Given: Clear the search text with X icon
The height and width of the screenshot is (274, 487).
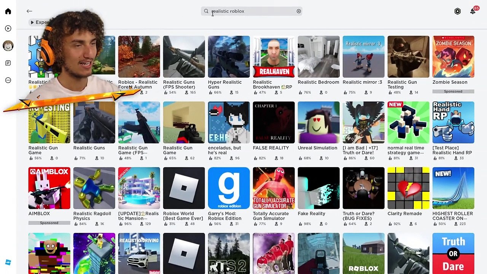Looking at the screenshot, I should point(299,11).
